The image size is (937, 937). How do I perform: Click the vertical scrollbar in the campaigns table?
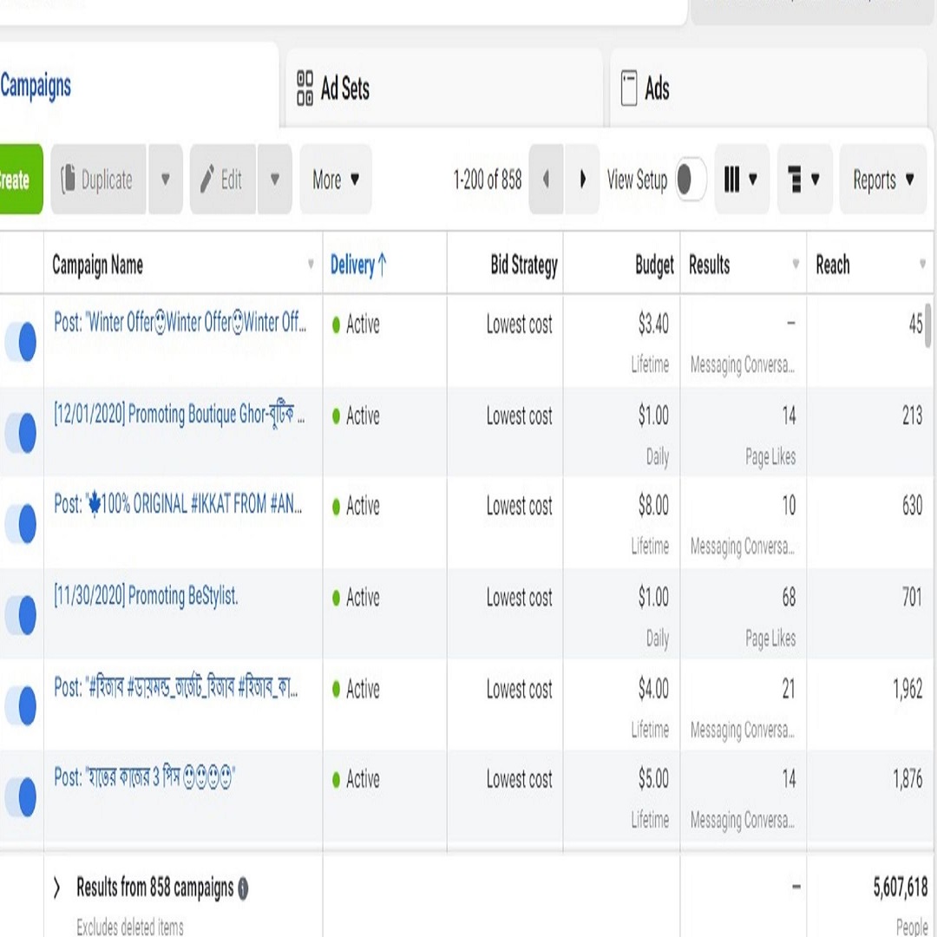tap(928, 325)
